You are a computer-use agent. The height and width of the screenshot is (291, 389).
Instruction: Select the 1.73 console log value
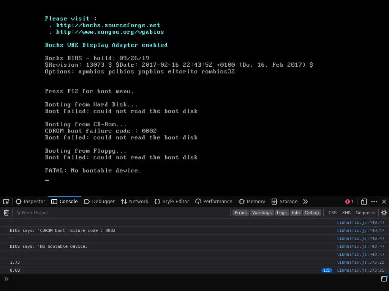coord(15,262)
